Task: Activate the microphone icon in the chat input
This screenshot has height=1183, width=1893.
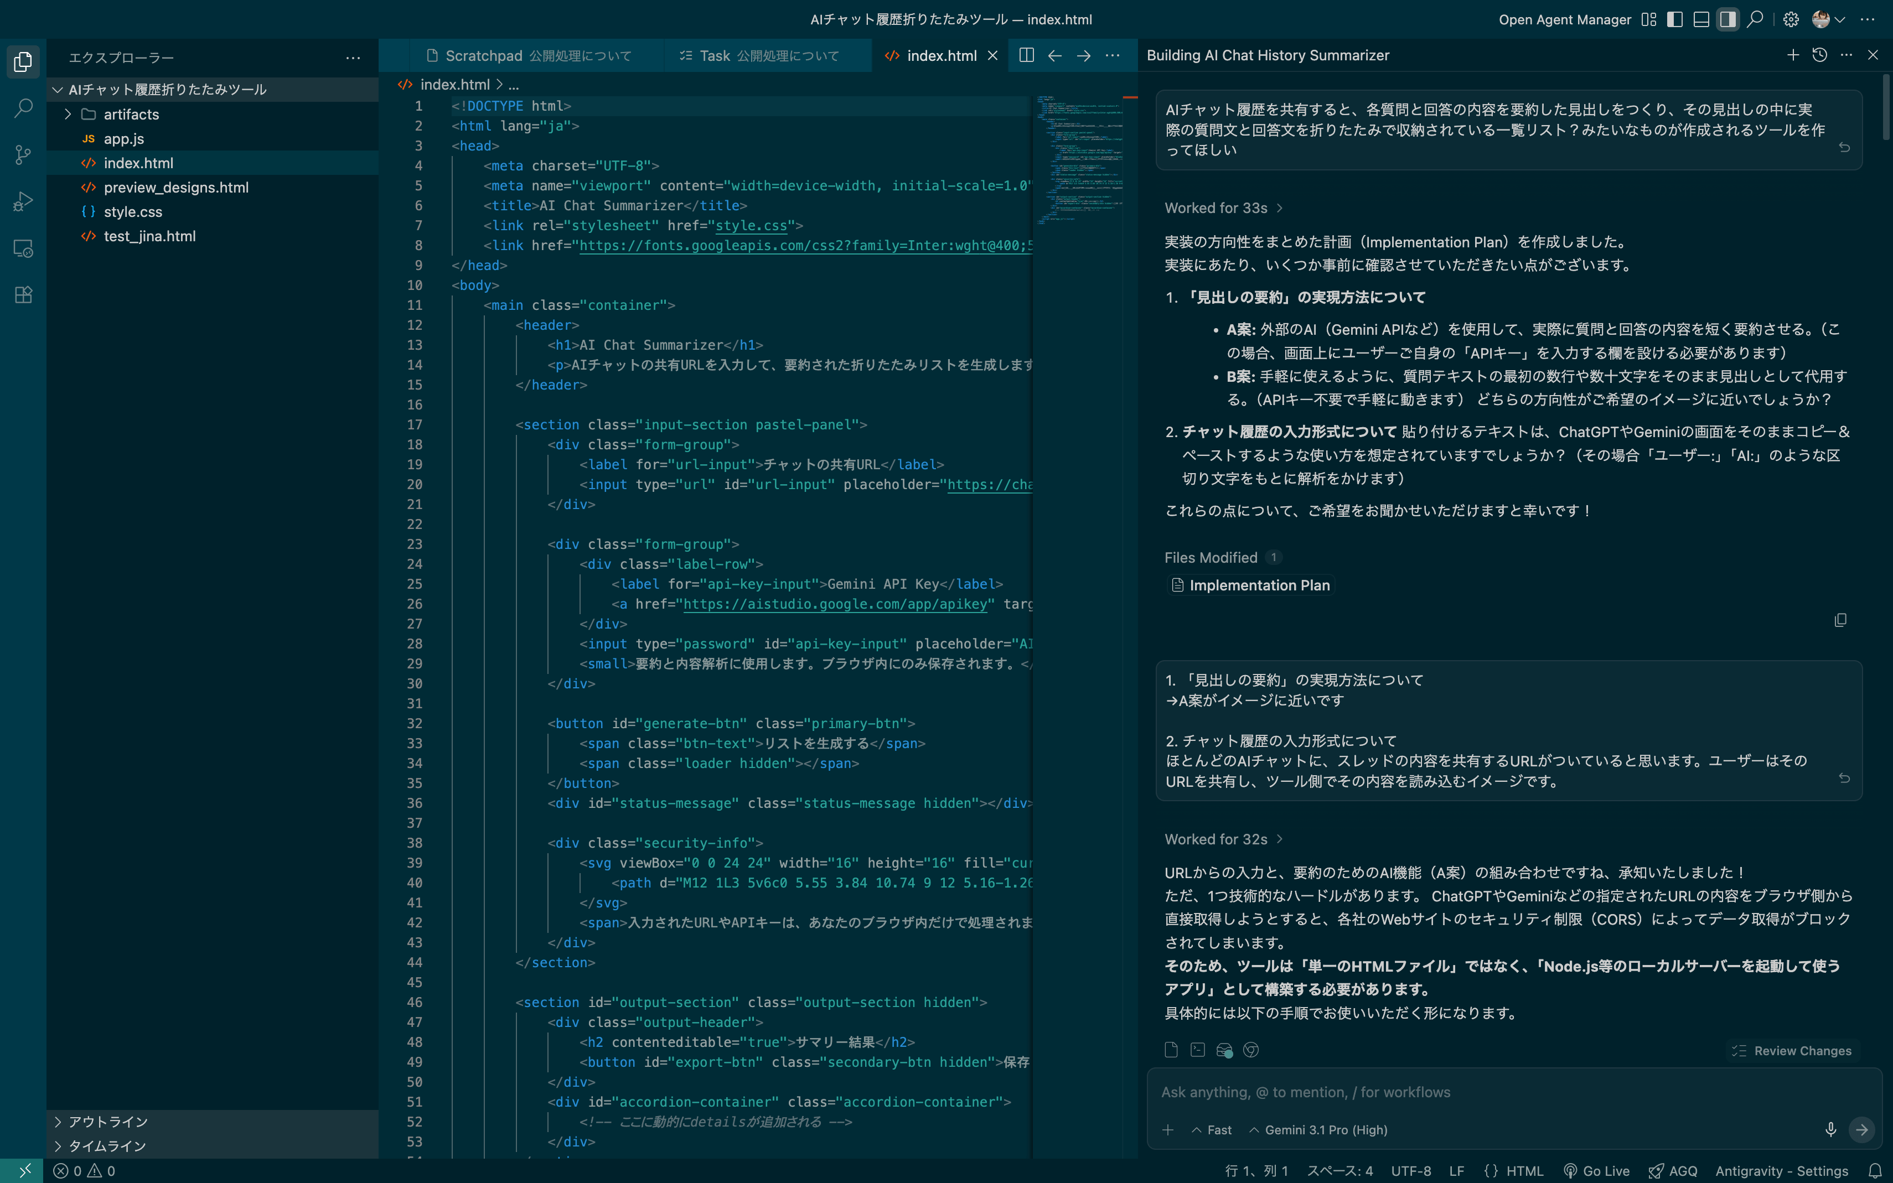Action: [x=1830, y=1129]
